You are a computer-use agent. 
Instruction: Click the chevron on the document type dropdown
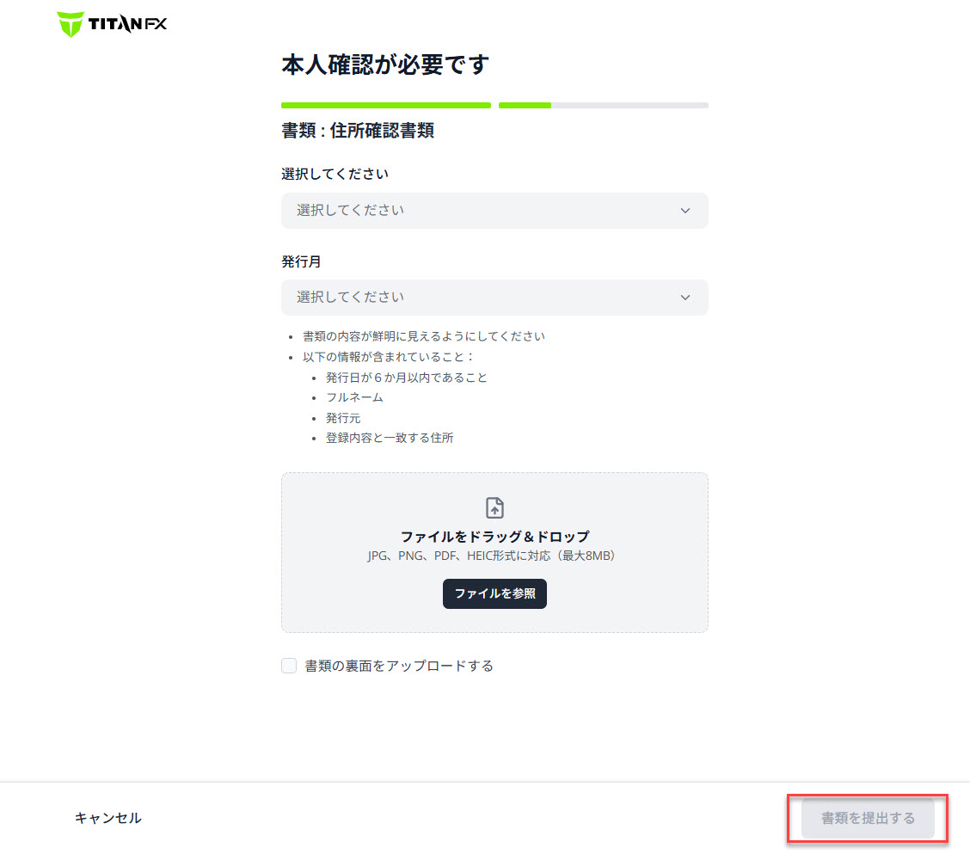(x=685, y=211)
